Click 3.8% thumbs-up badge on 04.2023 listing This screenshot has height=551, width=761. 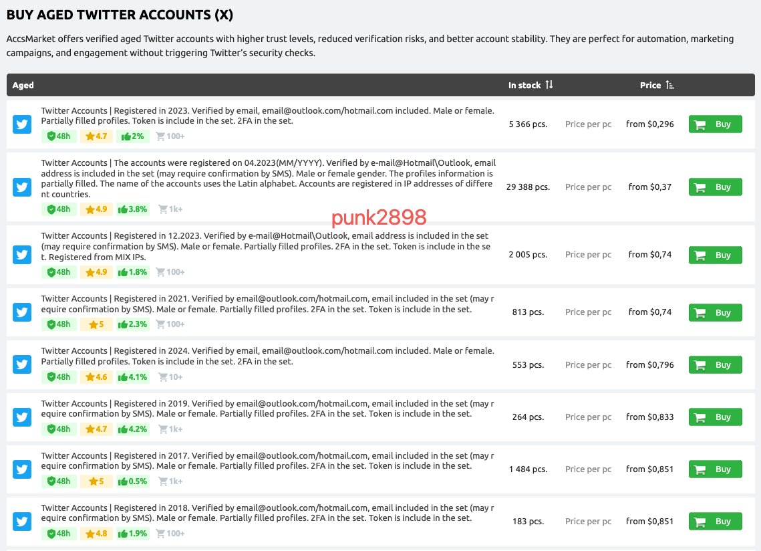[x=132, y=209]
